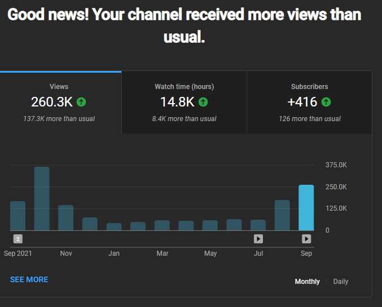This screenshot has width=382, height=307.
Task: Switch to the Subscribers tab
Action: pyautogui.click(x=309, y=103)
